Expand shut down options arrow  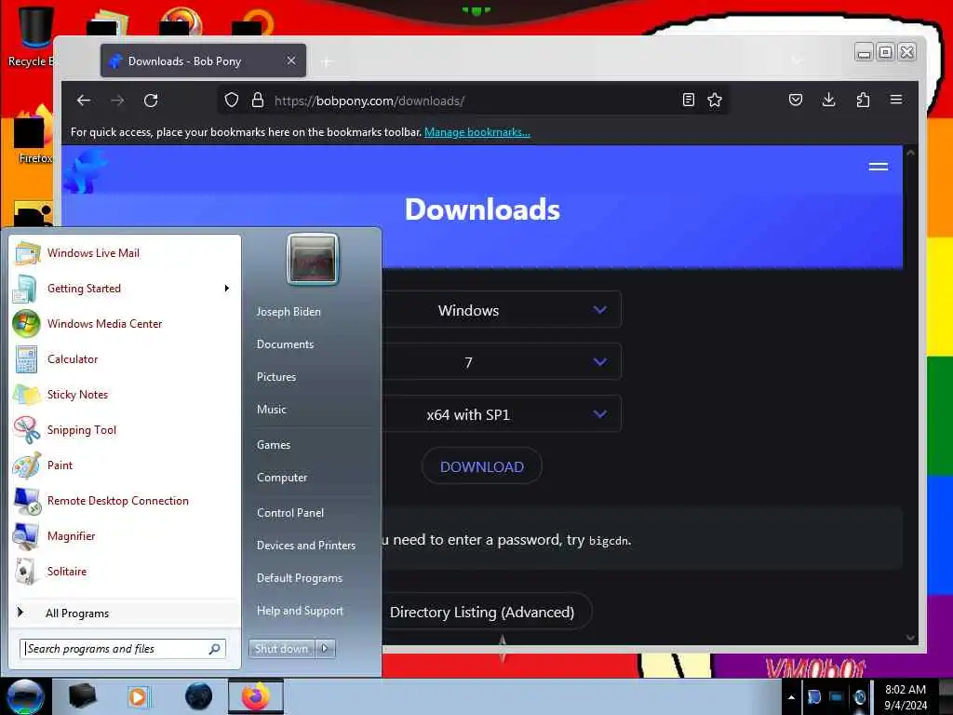pyautogui.click(x=325, y=649)
